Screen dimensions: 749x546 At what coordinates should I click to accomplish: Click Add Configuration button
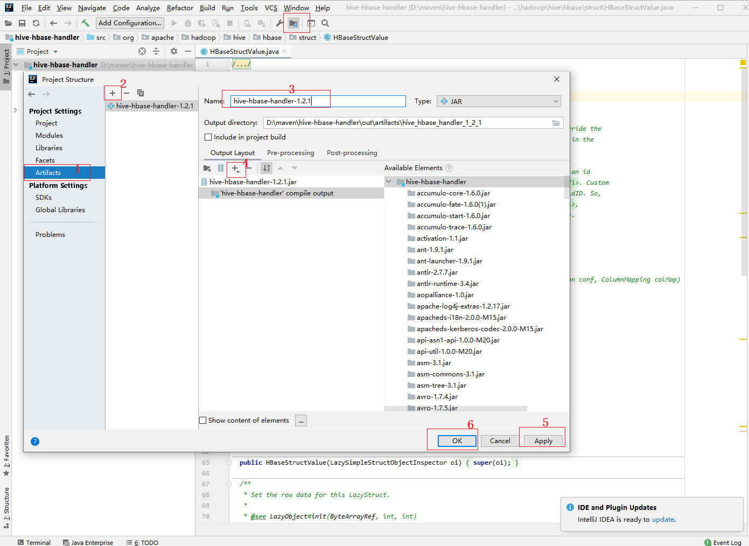[130, 23]
